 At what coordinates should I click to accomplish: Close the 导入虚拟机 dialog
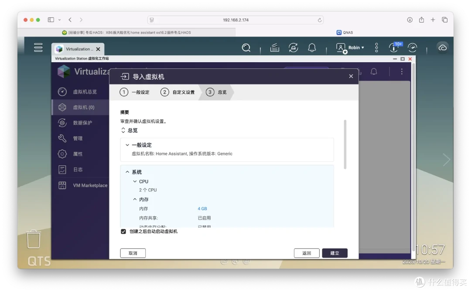(x=351, y=76)
